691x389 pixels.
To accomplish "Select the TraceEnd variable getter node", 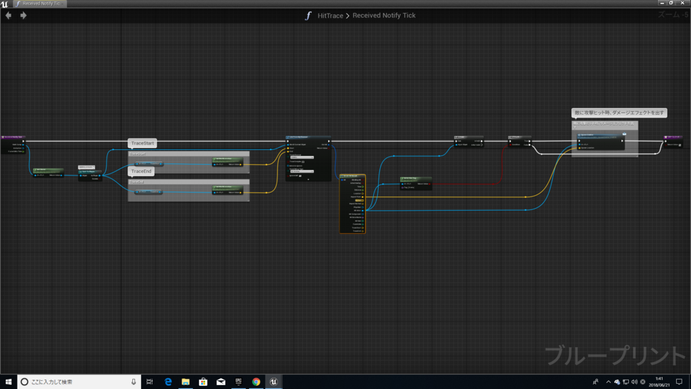I will click(x=148, y=192).
